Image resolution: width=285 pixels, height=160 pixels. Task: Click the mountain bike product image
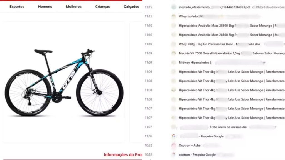click(x=64, y=82)
